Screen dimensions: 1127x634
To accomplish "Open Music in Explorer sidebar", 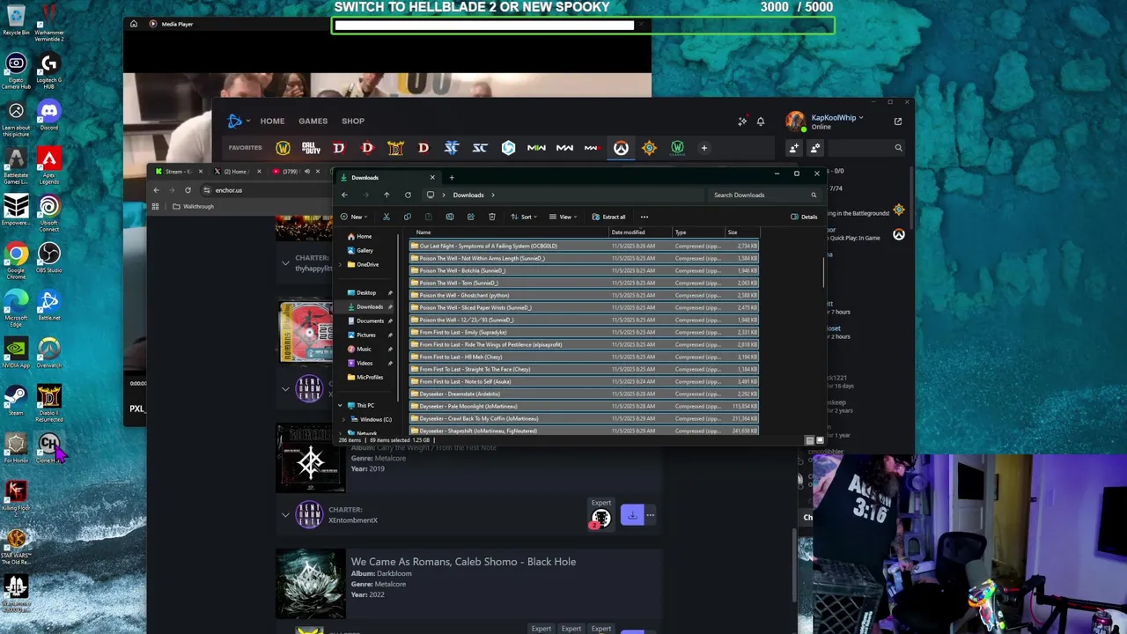I will point(359,349).
